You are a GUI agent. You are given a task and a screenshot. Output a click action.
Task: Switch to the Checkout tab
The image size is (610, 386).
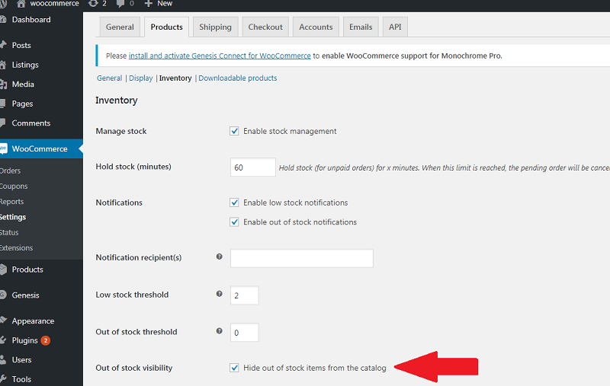(x=265, y=27)
